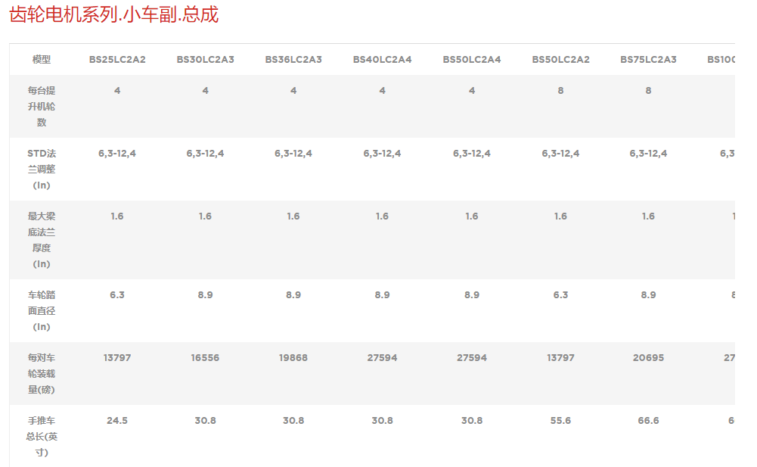Click the BS25LC2A2 column header
Image resolution: width=757 pixels, height=467 pixels.
click(x=117, y=59)
